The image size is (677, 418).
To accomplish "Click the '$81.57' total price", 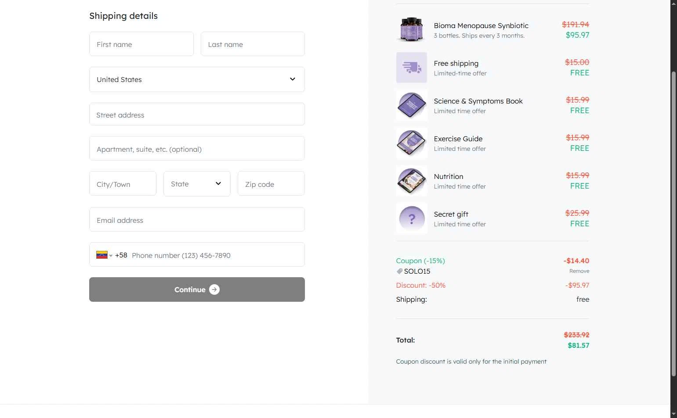I will (x=578, y=345).
